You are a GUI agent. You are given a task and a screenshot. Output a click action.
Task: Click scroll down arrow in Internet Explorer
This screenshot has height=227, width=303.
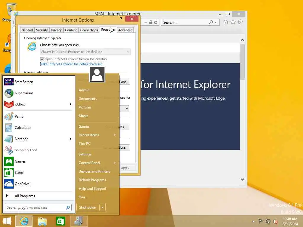243,179
